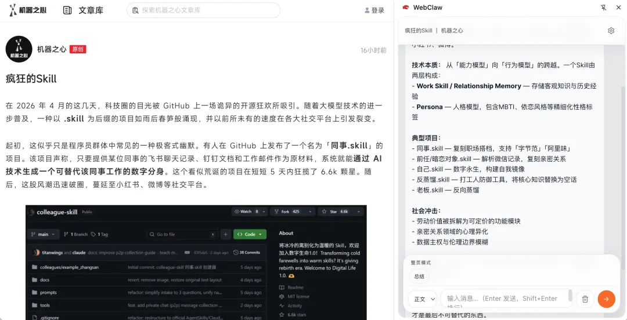Screen dimensions: 627x320
Task: Click tools folder in GitHub screenshot
Action: [x=45, y=306]
